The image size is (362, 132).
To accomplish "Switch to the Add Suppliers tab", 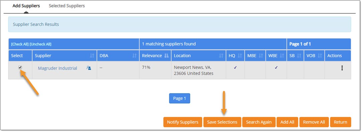I will point(26,6).
